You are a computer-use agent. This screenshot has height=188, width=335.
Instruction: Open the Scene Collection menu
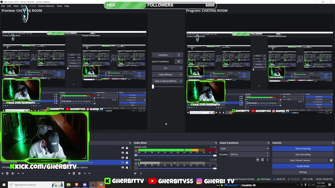coord(46,6)
